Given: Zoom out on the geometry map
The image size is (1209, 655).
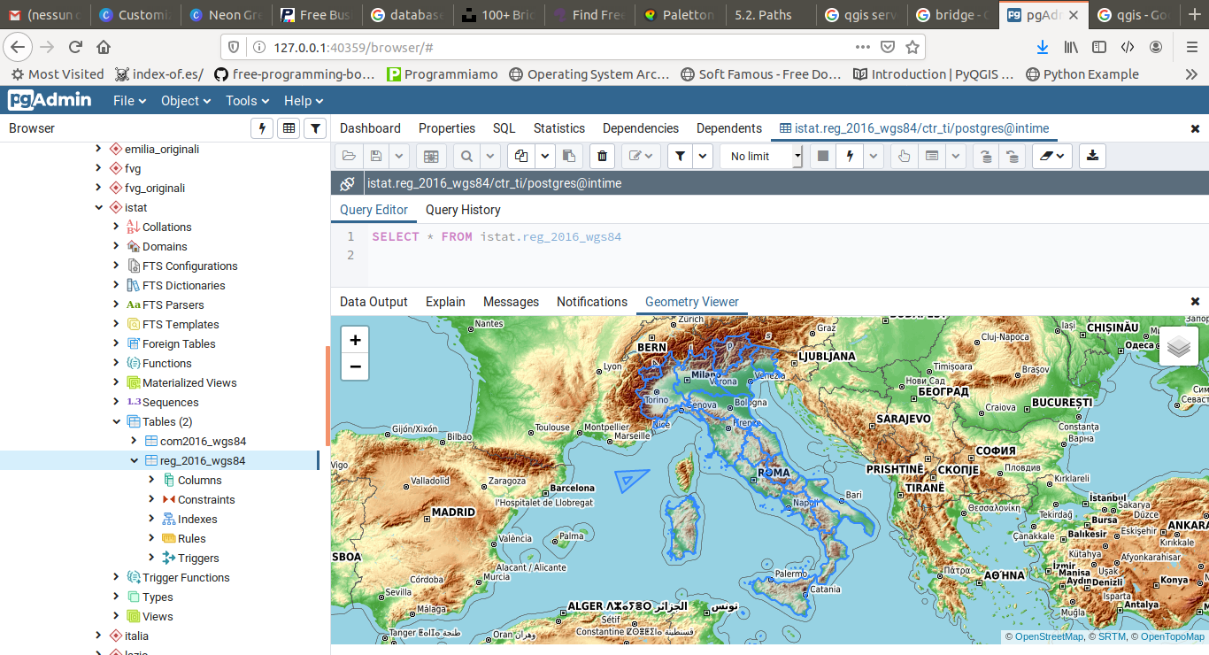Looking at the screenshot, I should pyautogui.click(x=355, y=366).
